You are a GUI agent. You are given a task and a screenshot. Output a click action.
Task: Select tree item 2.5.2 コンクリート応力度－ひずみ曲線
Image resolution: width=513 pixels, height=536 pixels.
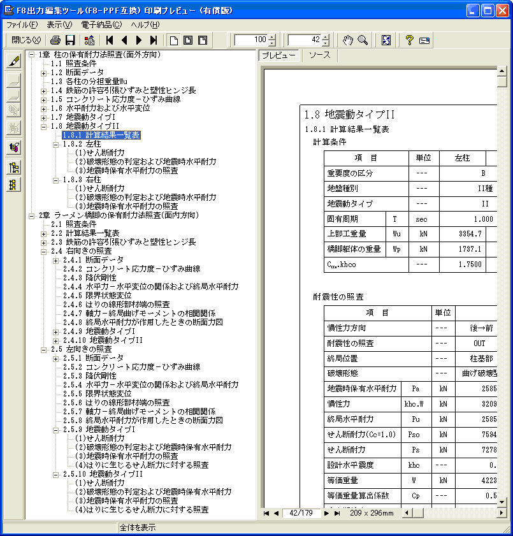click(x=131, y=367)
